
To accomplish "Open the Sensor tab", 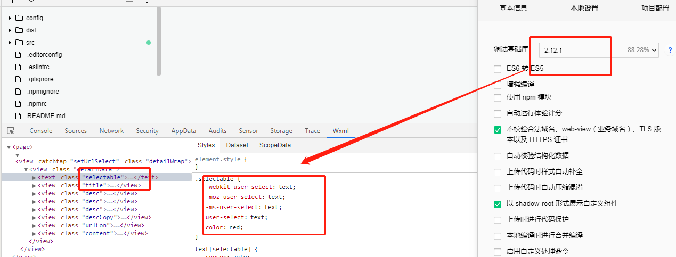I will tap(248, 131).
